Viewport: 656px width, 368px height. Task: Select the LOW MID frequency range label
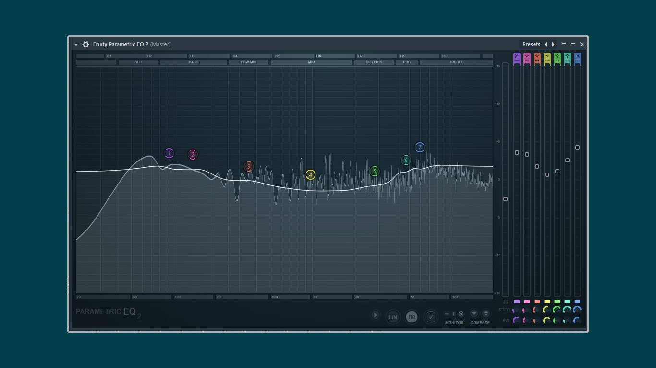coord(249,62)
